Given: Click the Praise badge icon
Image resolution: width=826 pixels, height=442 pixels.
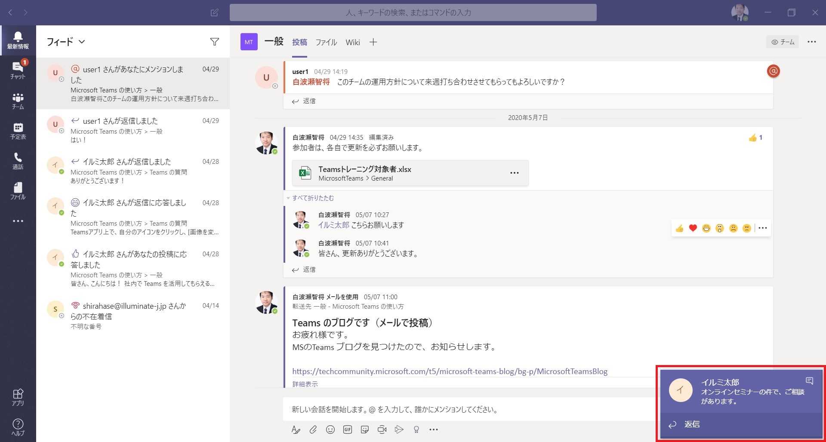Looking at the screenshot, I should point(416,430).
